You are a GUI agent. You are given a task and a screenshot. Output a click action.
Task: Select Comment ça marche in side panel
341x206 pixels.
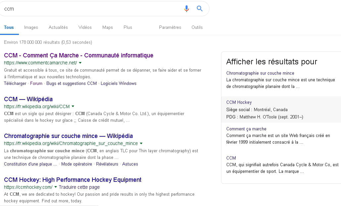point(246,129)
